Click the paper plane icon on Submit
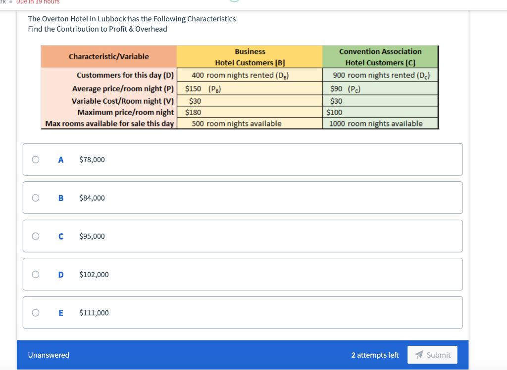The image size is (507, 370). [x=419, y=355]
